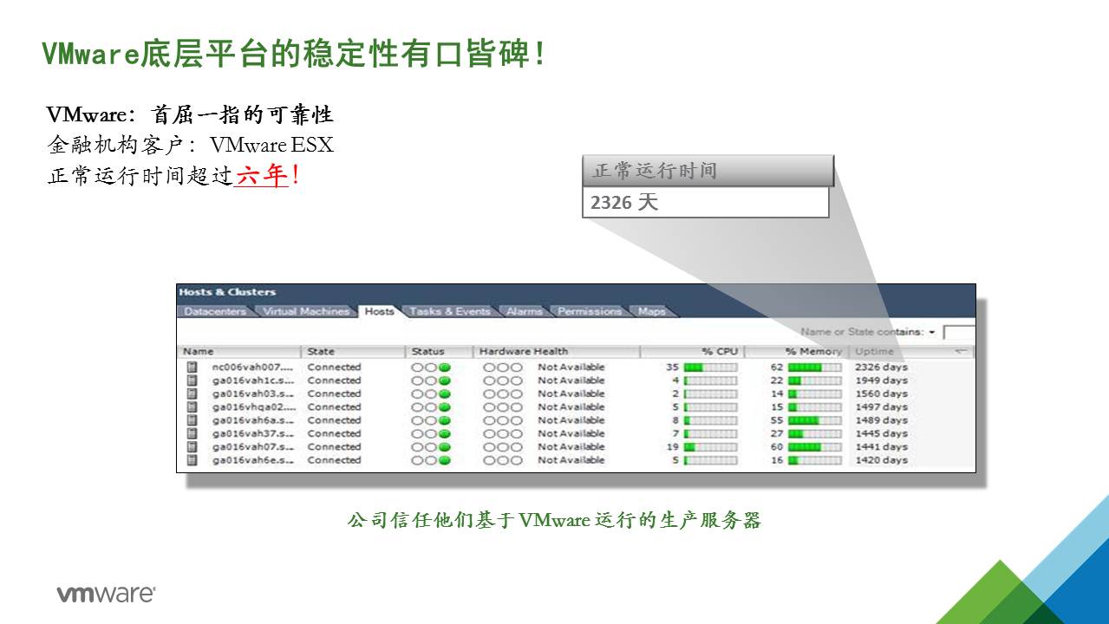Click green status indicator of ga016vah6e row
This screenshot has width=1109, height=624.
(445, 460)
